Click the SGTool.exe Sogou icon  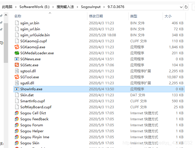pos(17,77)
